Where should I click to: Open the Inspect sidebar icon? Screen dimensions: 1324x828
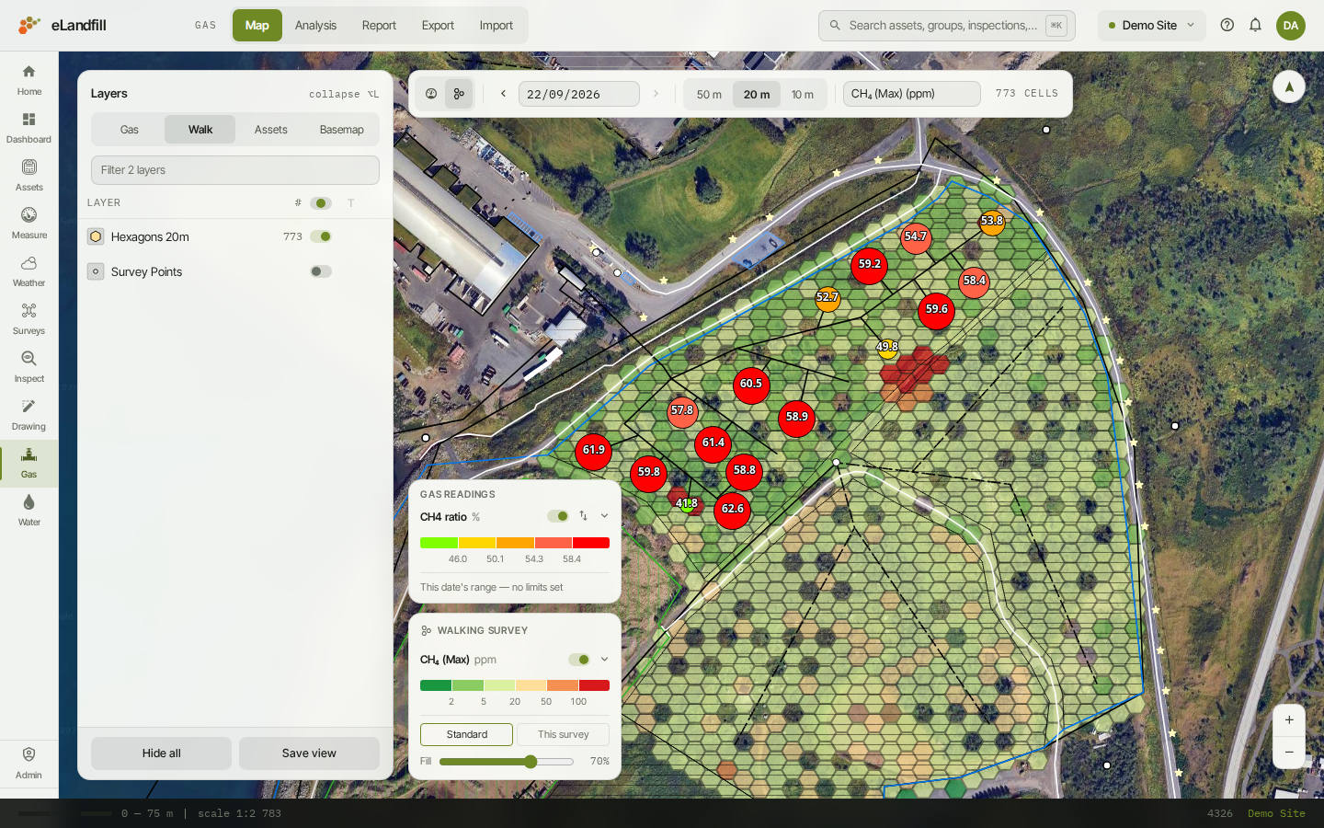click(x=29, y=367)
